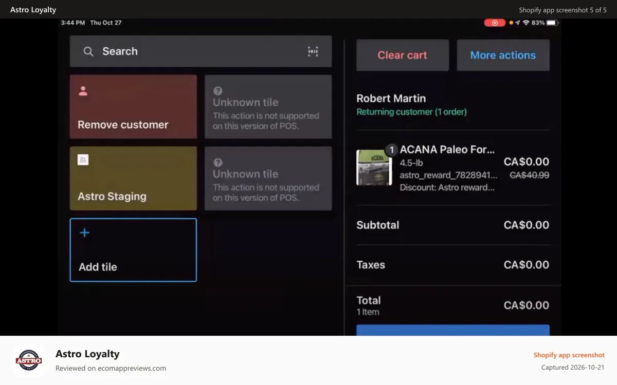
Task: Click the person icon on Remove customer tile
Action: pyautogui.click(x=83, y=91)
